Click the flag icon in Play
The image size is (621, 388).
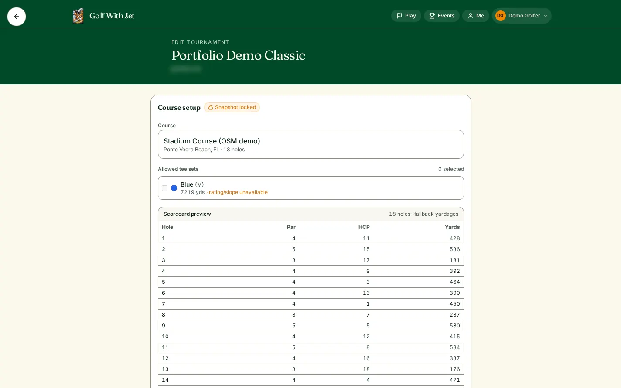coord(399,16)
